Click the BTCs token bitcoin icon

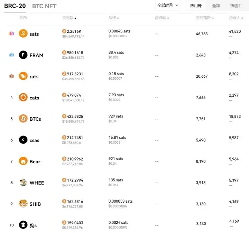click(x=23, y=119)
